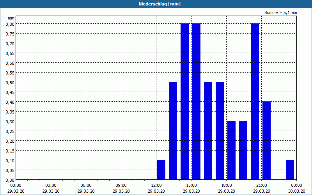
Task: Select the 0,30 bar right after 18:00
Action: pyautogui.click(x=231, y=151)
